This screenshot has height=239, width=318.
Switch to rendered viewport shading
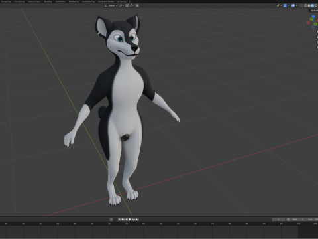pos(316,5)
